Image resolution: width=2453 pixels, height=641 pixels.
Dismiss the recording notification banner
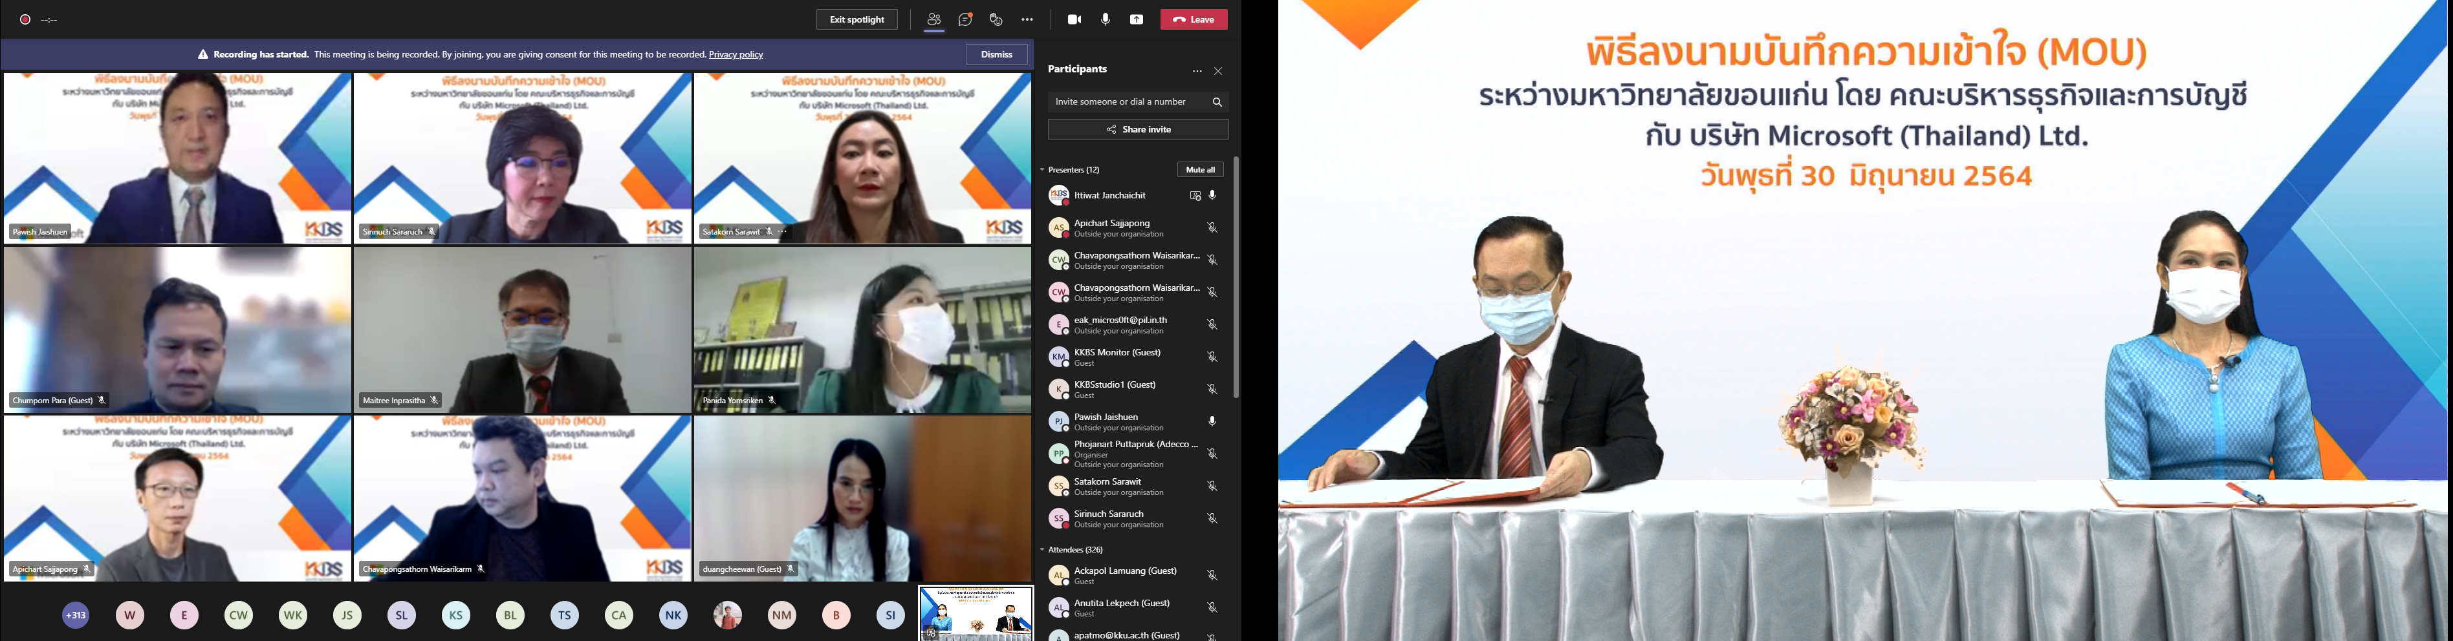click(x=997, y=54)
